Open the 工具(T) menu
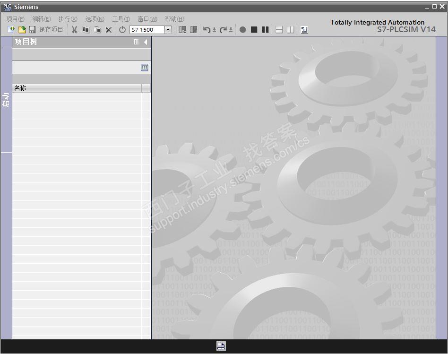 pos(121,19)
